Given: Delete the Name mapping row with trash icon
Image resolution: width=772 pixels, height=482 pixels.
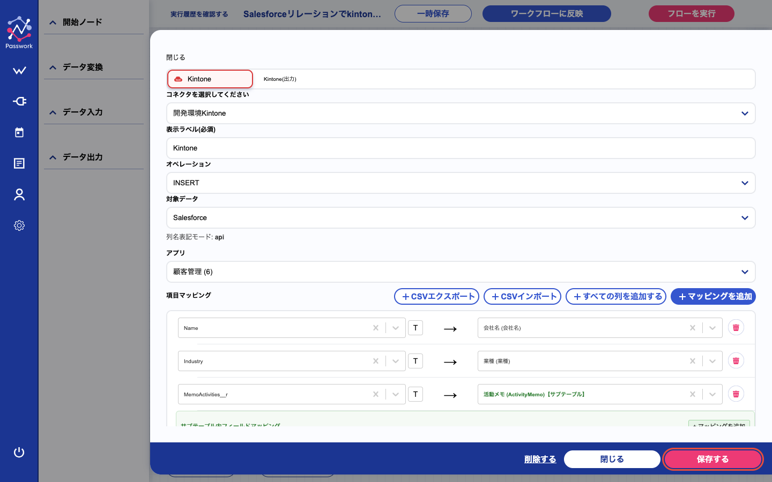Looking at the screenshot, I should coord(736,328).
